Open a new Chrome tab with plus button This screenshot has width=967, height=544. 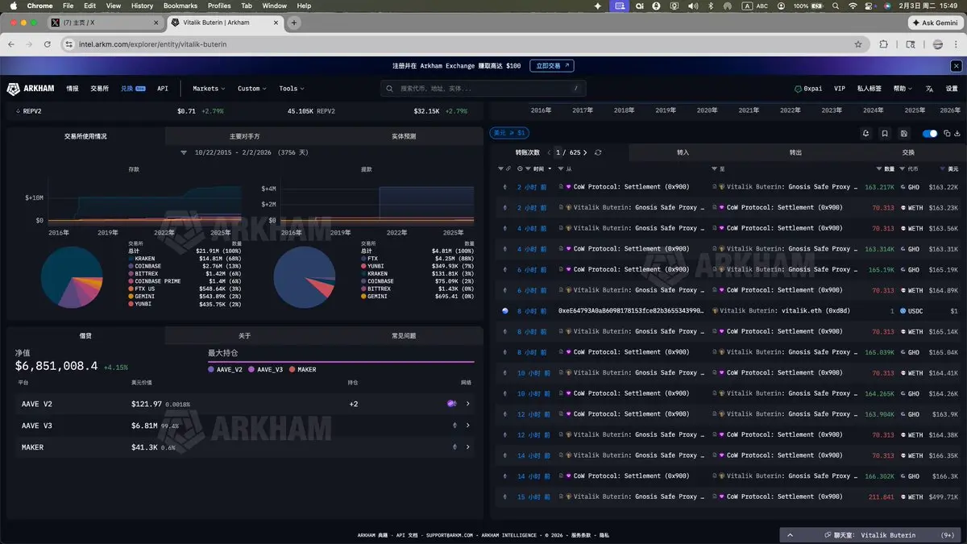(294, 23)
